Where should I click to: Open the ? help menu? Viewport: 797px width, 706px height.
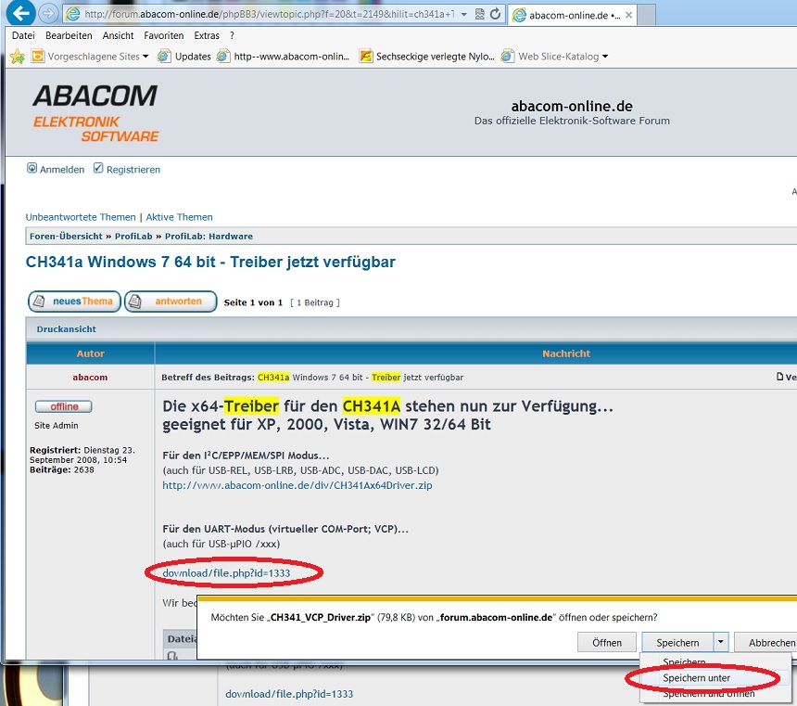pos(232,35)
